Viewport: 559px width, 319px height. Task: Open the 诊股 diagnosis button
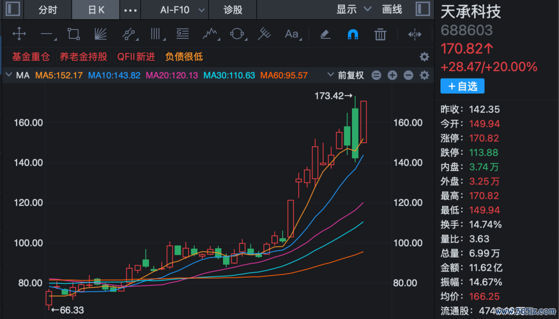point(233,10)
